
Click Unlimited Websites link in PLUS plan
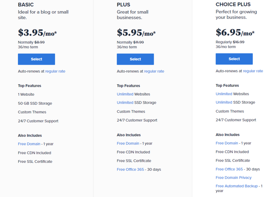[125, 94]
